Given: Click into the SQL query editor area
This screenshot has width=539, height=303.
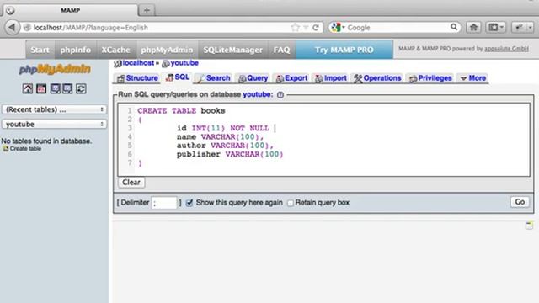Looking at the screenshot, I should coord(323,140).
